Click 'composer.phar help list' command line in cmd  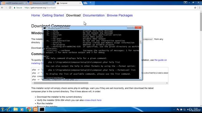[84, 62]
